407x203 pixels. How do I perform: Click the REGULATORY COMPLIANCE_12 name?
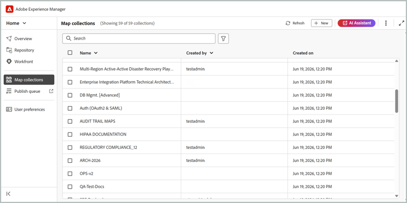[x=108, y=148]
